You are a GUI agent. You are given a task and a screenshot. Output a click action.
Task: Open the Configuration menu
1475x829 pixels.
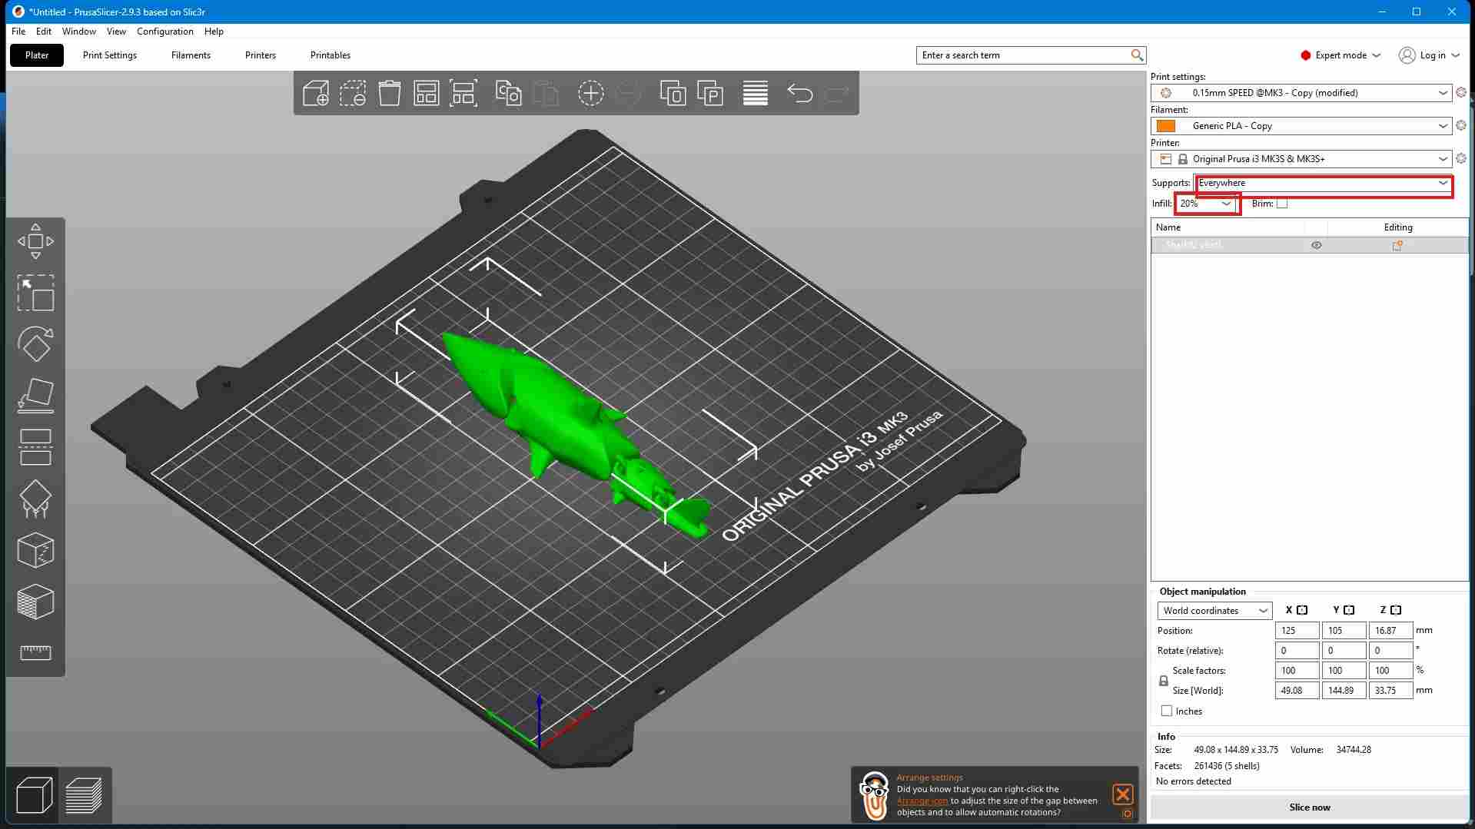pos(165,32)
